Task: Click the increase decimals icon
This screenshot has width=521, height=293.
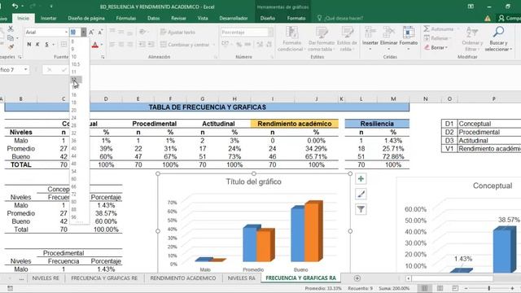Action: pos(260,45)
